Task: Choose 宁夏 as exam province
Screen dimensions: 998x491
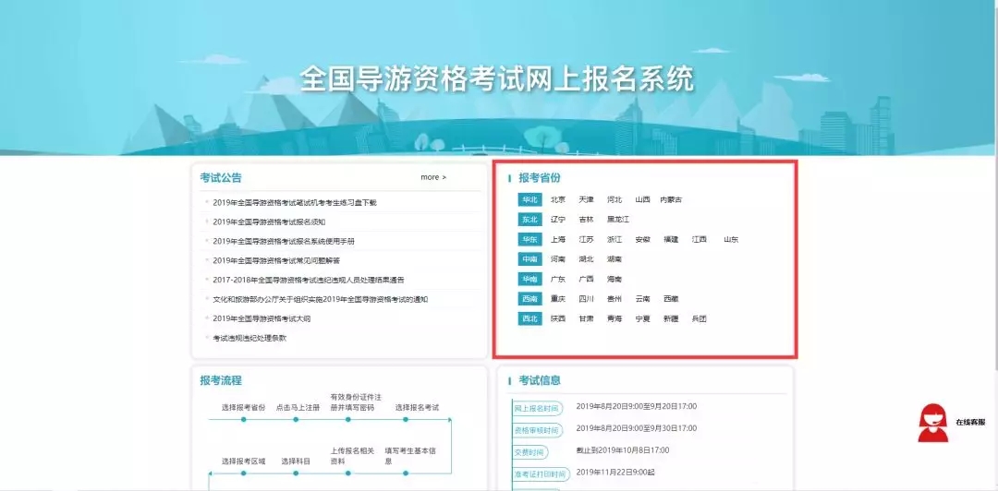Action: click(x=642, y=319)
